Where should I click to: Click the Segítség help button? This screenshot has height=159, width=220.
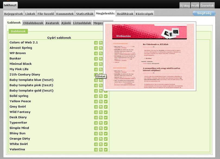pos(204,13)
